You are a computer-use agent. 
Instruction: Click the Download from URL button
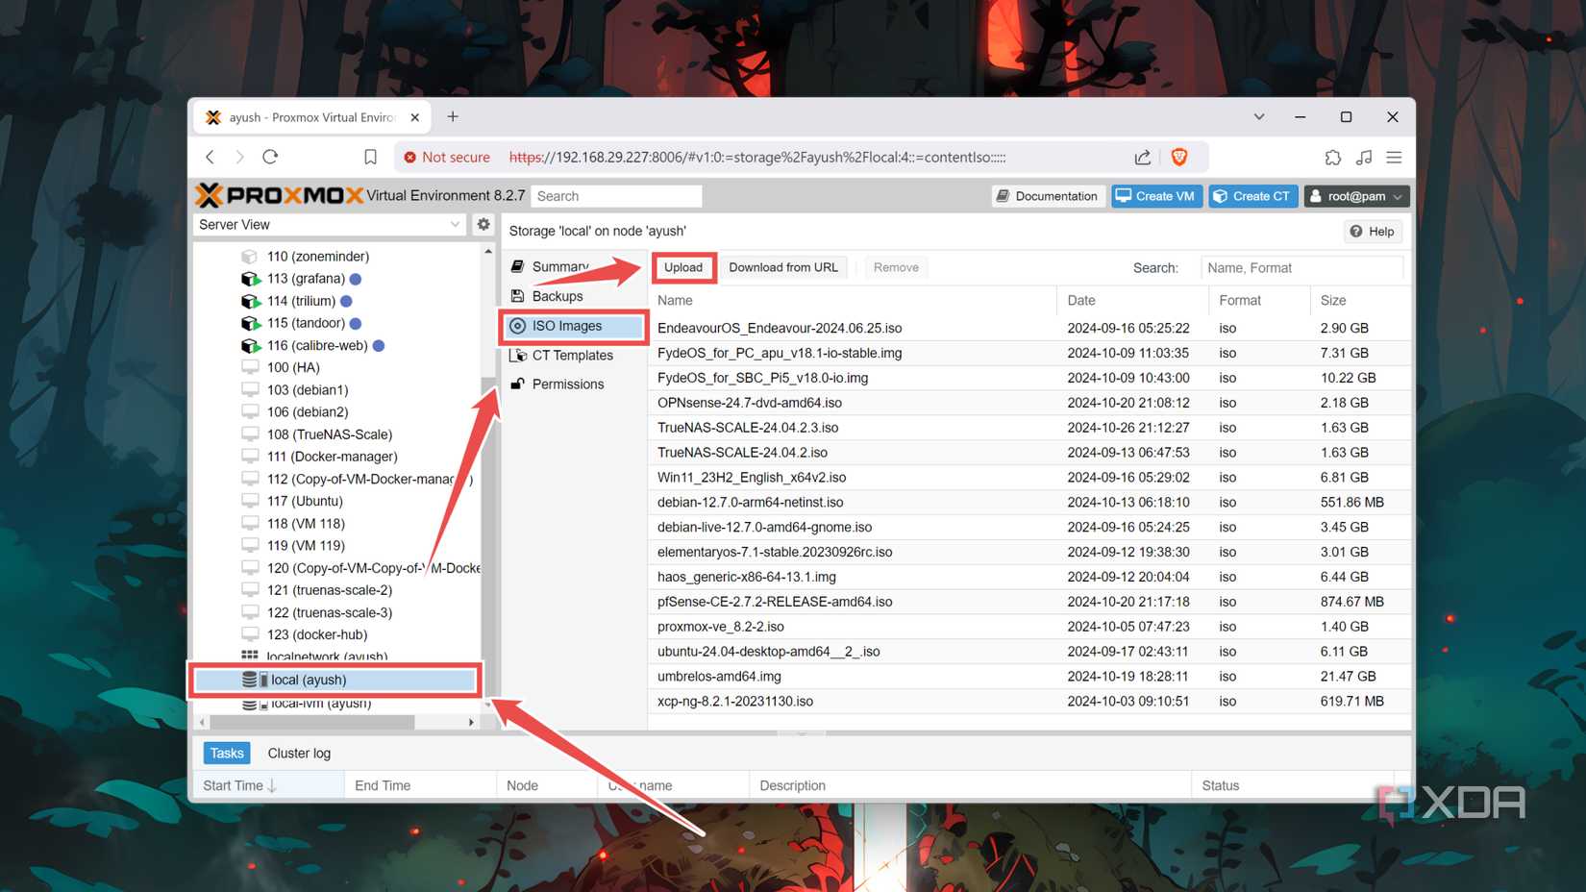coord(783,267)
